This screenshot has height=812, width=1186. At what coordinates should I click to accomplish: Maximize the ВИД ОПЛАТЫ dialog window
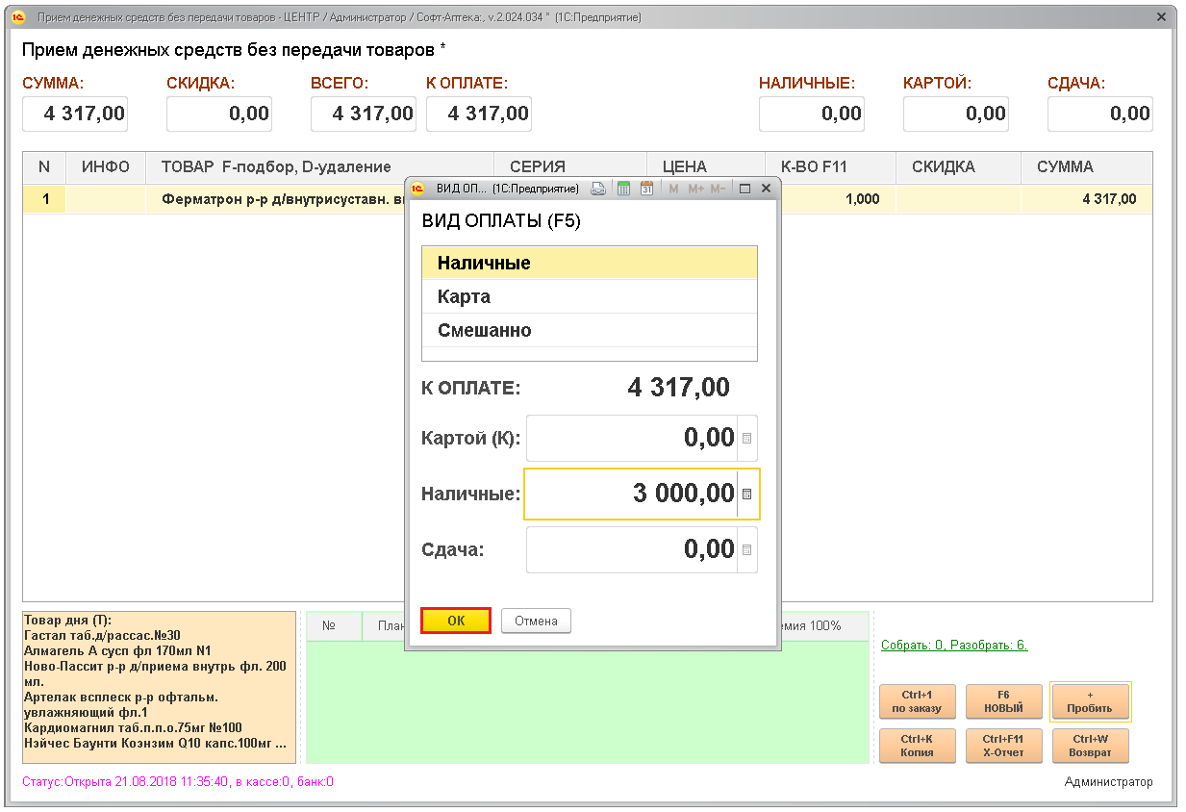pos(744,189)
